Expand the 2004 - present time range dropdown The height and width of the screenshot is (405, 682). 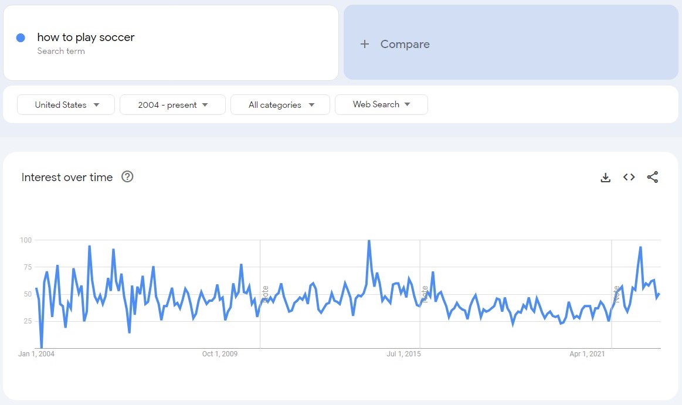(x=172, y=105)
